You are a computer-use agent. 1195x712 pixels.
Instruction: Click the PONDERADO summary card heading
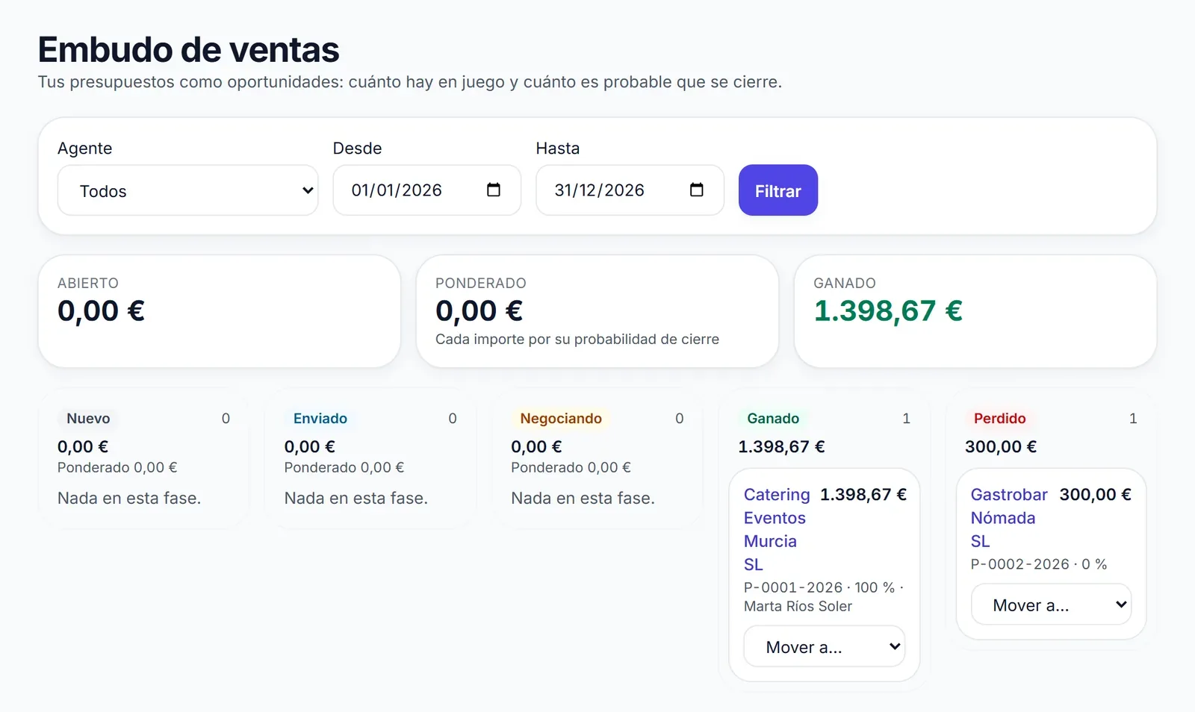click(481, 283)
